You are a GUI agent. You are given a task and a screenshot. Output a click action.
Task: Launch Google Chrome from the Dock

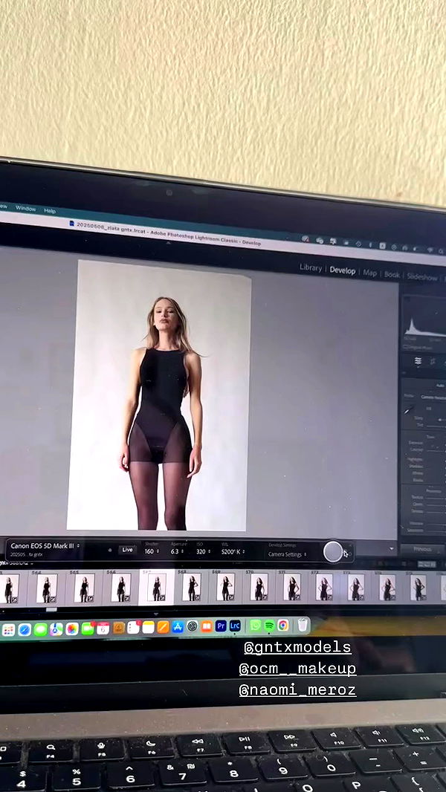[283, 625]
